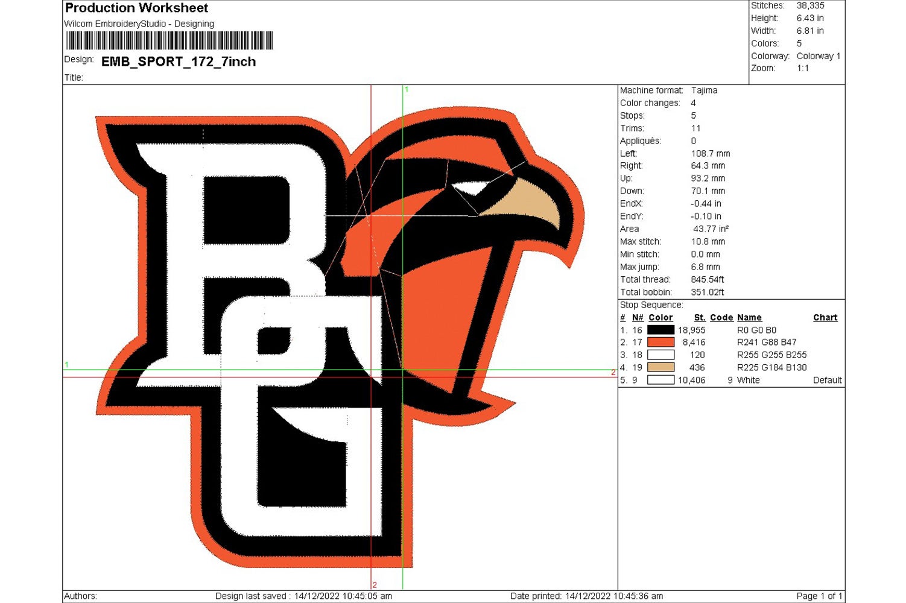The height and width of the screenshot is (603, 906).
Task: Click the design name EMB_SPORT_172_7inch
Action: click(179, 62)
